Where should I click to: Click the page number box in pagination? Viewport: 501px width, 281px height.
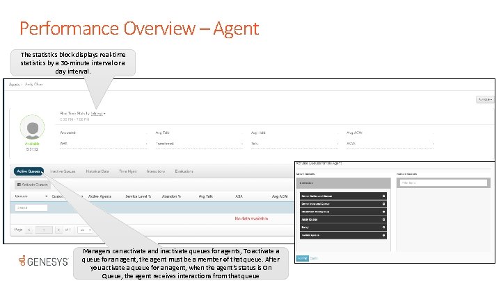click(44, 230)
